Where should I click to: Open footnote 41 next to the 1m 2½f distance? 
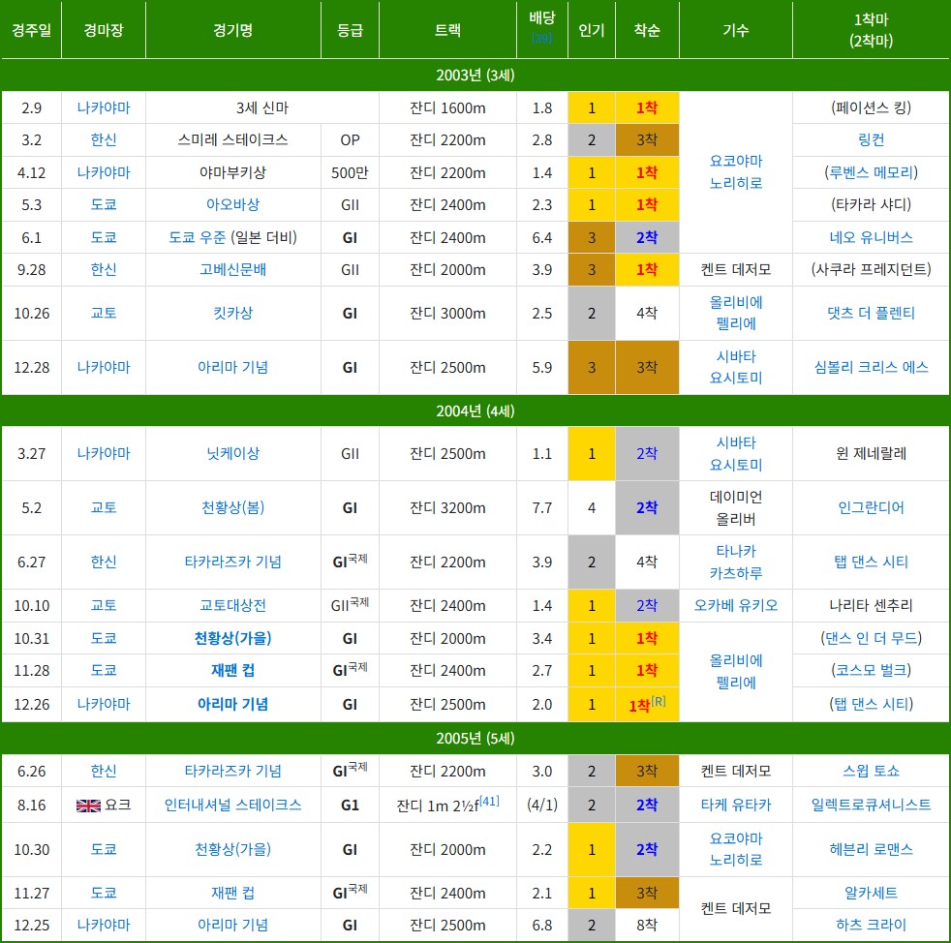(x=491, y=800)
